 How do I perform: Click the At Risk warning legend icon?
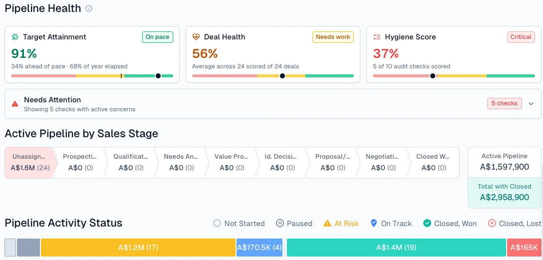point(327,223)
